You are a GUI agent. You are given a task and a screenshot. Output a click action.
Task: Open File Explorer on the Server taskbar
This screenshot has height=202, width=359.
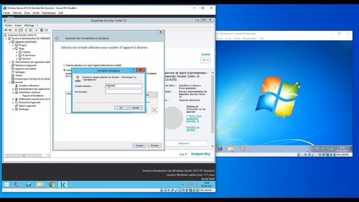[x=40, y=185]
